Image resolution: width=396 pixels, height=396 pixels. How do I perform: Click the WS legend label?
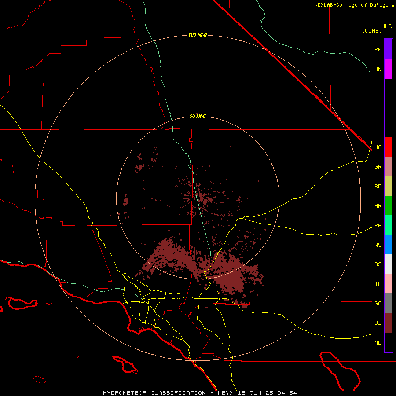pyautogui.click(x=378, y=245)
